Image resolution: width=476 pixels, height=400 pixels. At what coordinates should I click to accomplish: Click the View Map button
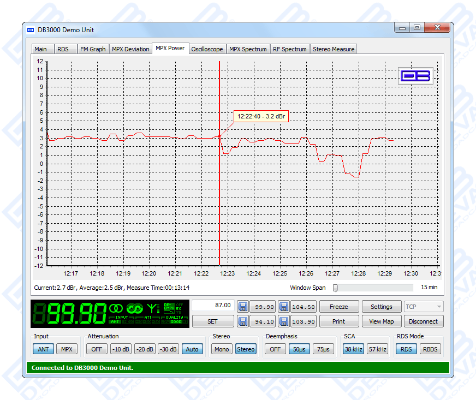382,321
